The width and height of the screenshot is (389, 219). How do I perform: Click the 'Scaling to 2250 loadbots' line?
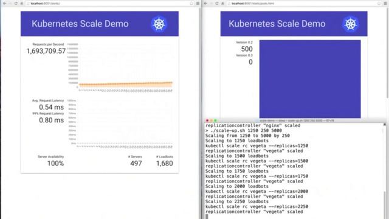tap(236, 201)
